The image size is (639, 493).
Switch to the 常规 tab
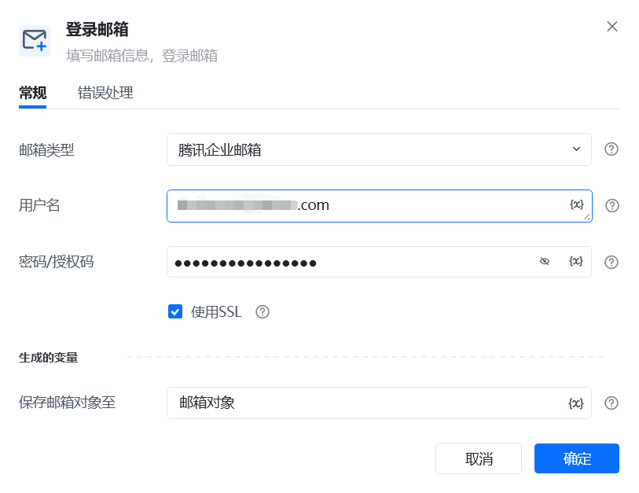[32, 93]
